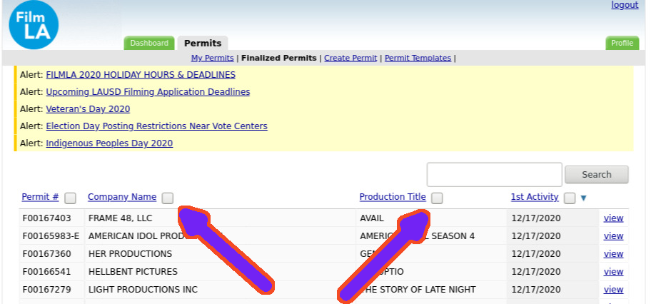This screenshot has height=304, width=656.
Task: Open the Dashboard tab
Action: pyautogui.click(x=149, y=43)
